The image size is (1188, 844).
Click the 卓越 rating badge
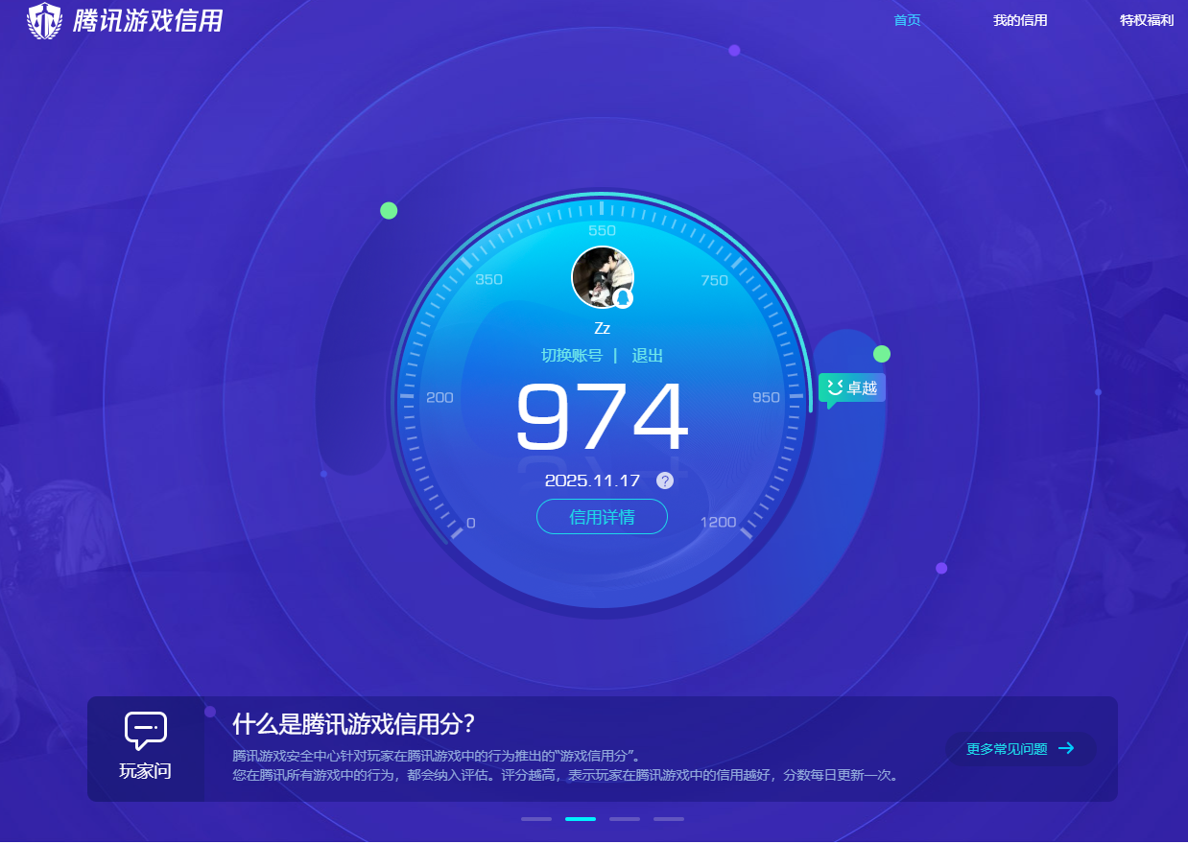852,388
